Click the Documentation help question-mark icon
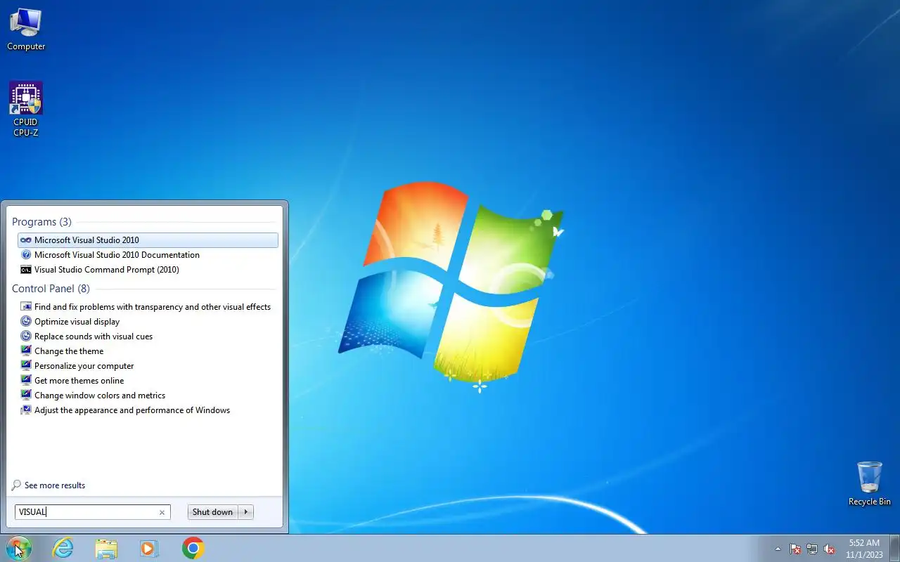 coord(26,255)
